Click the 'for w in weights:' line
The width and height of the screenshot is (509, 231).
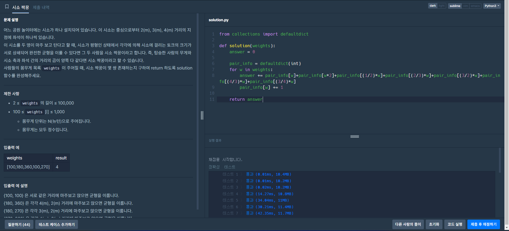tap(251, 70)
